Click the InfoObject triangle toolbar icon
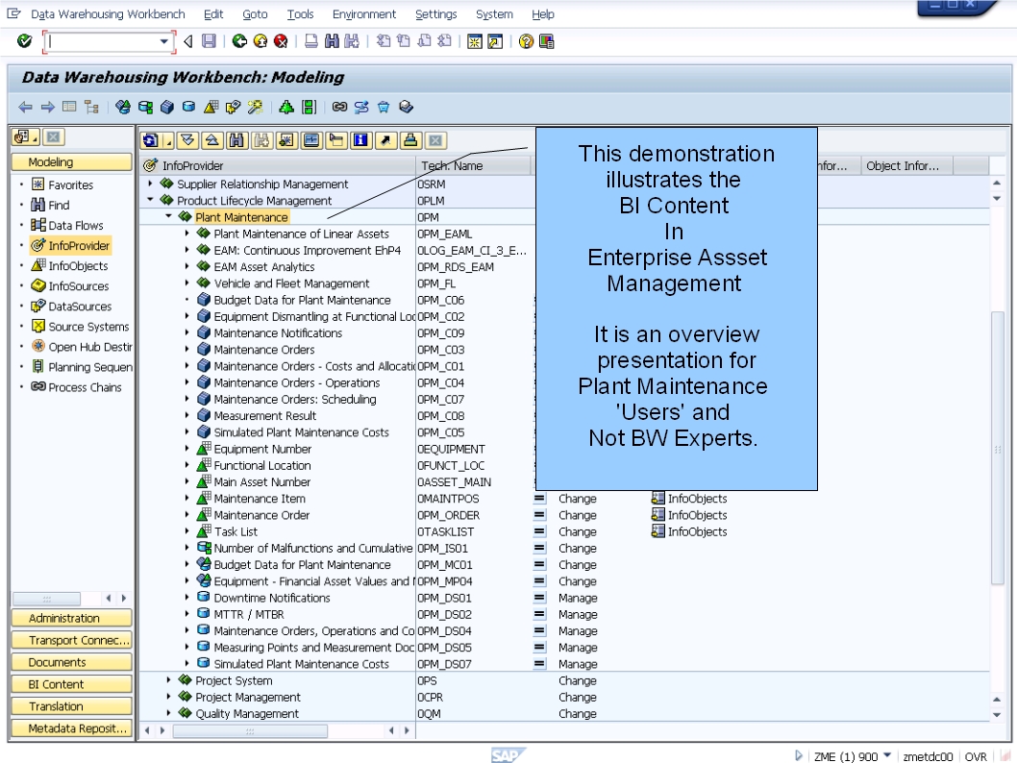 [x=211, y=107]
